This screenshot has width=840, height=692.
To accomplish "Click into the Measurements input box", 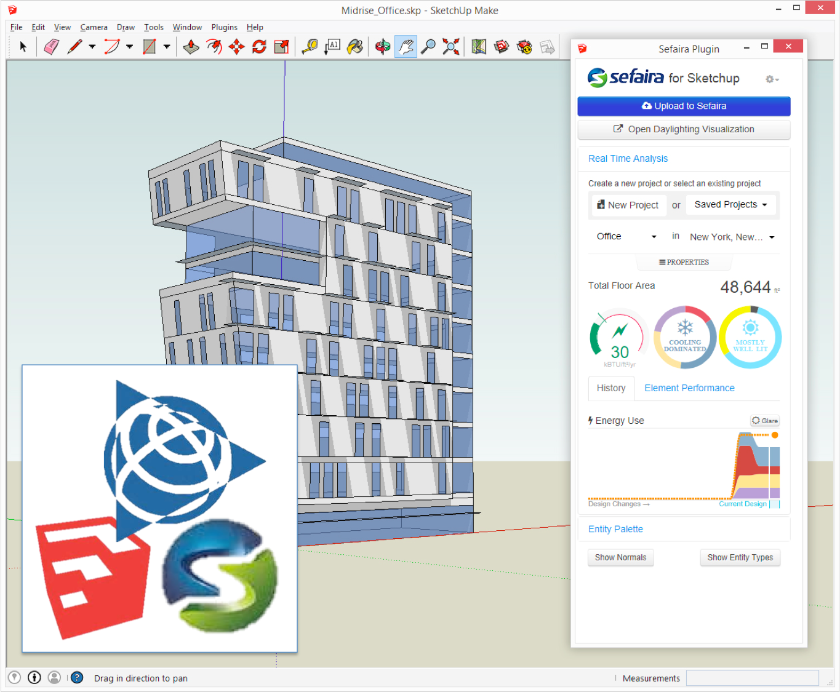I will [x=752, y=678].
